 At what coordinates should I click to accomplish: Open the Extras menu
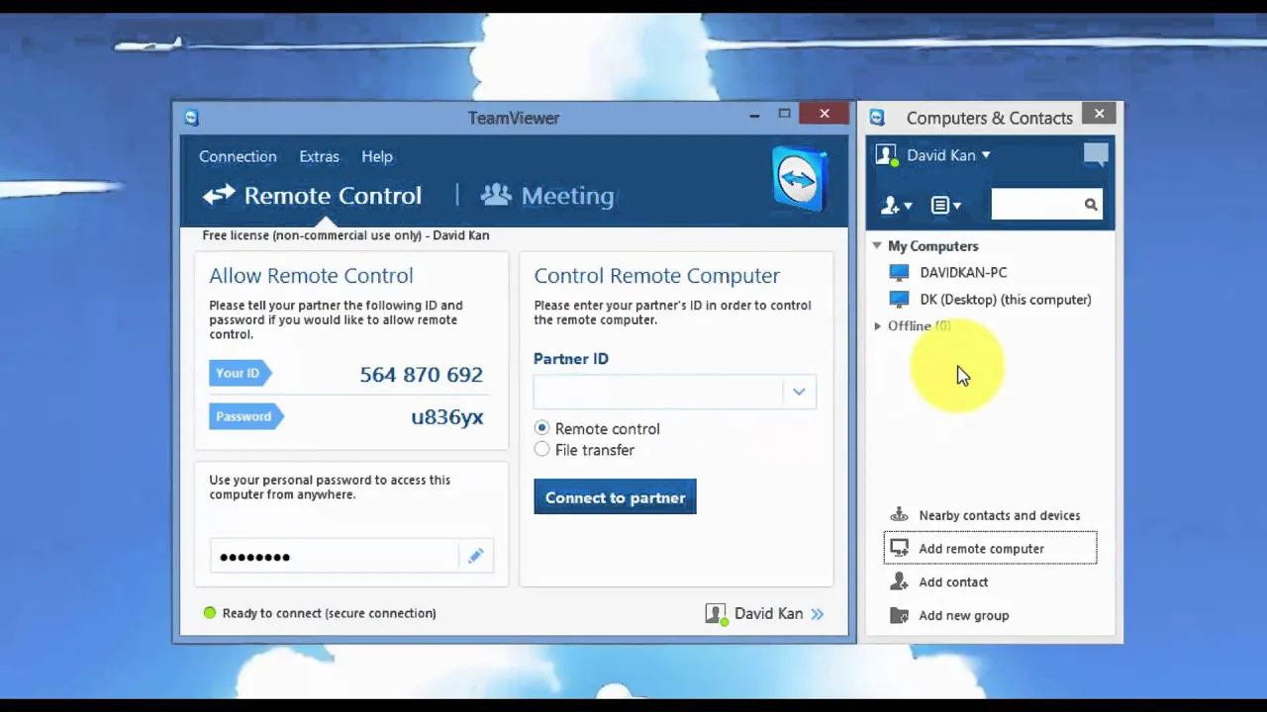tap(319, 156)
